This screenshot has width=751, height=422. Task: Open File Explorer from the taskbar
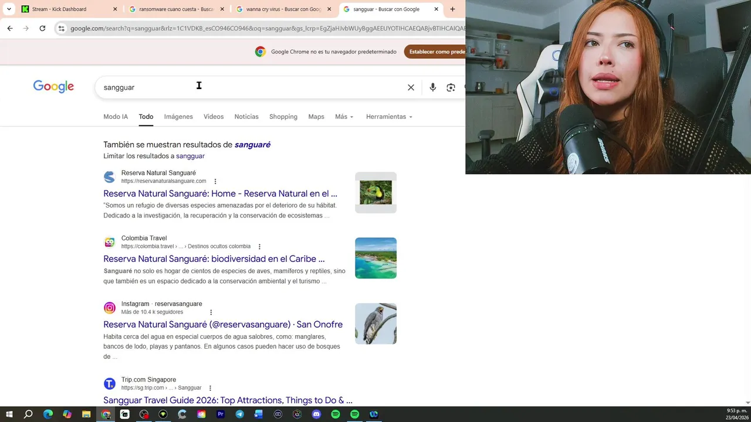coord(86,414)
